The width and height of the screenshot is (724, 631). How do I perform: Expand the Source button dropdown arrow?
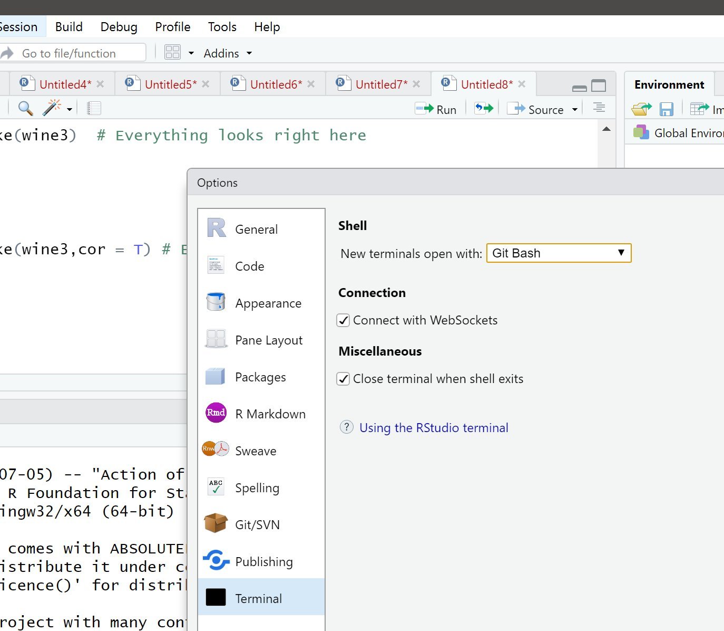(x=575, y=110)
